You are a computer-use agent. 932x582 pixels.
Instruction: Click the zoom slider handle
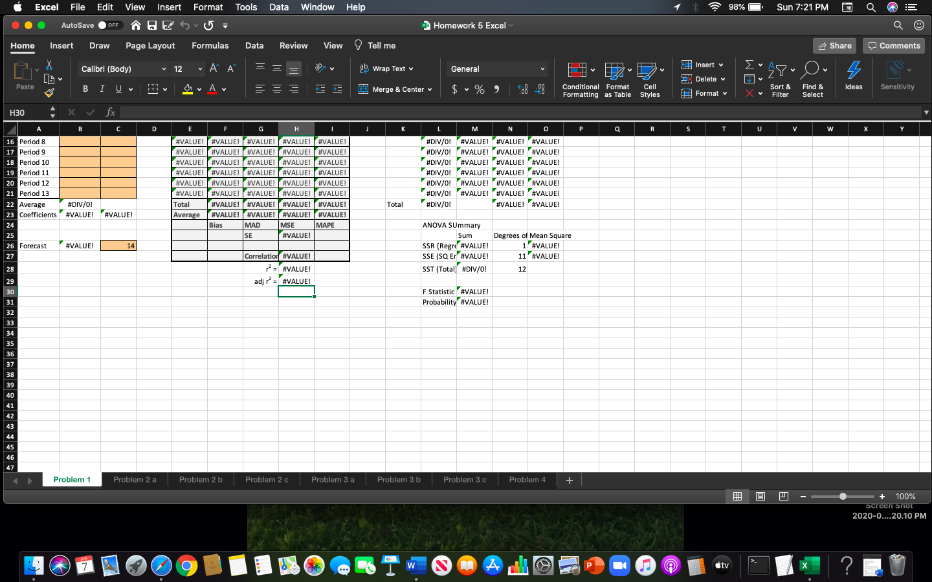tap(843, 496)
